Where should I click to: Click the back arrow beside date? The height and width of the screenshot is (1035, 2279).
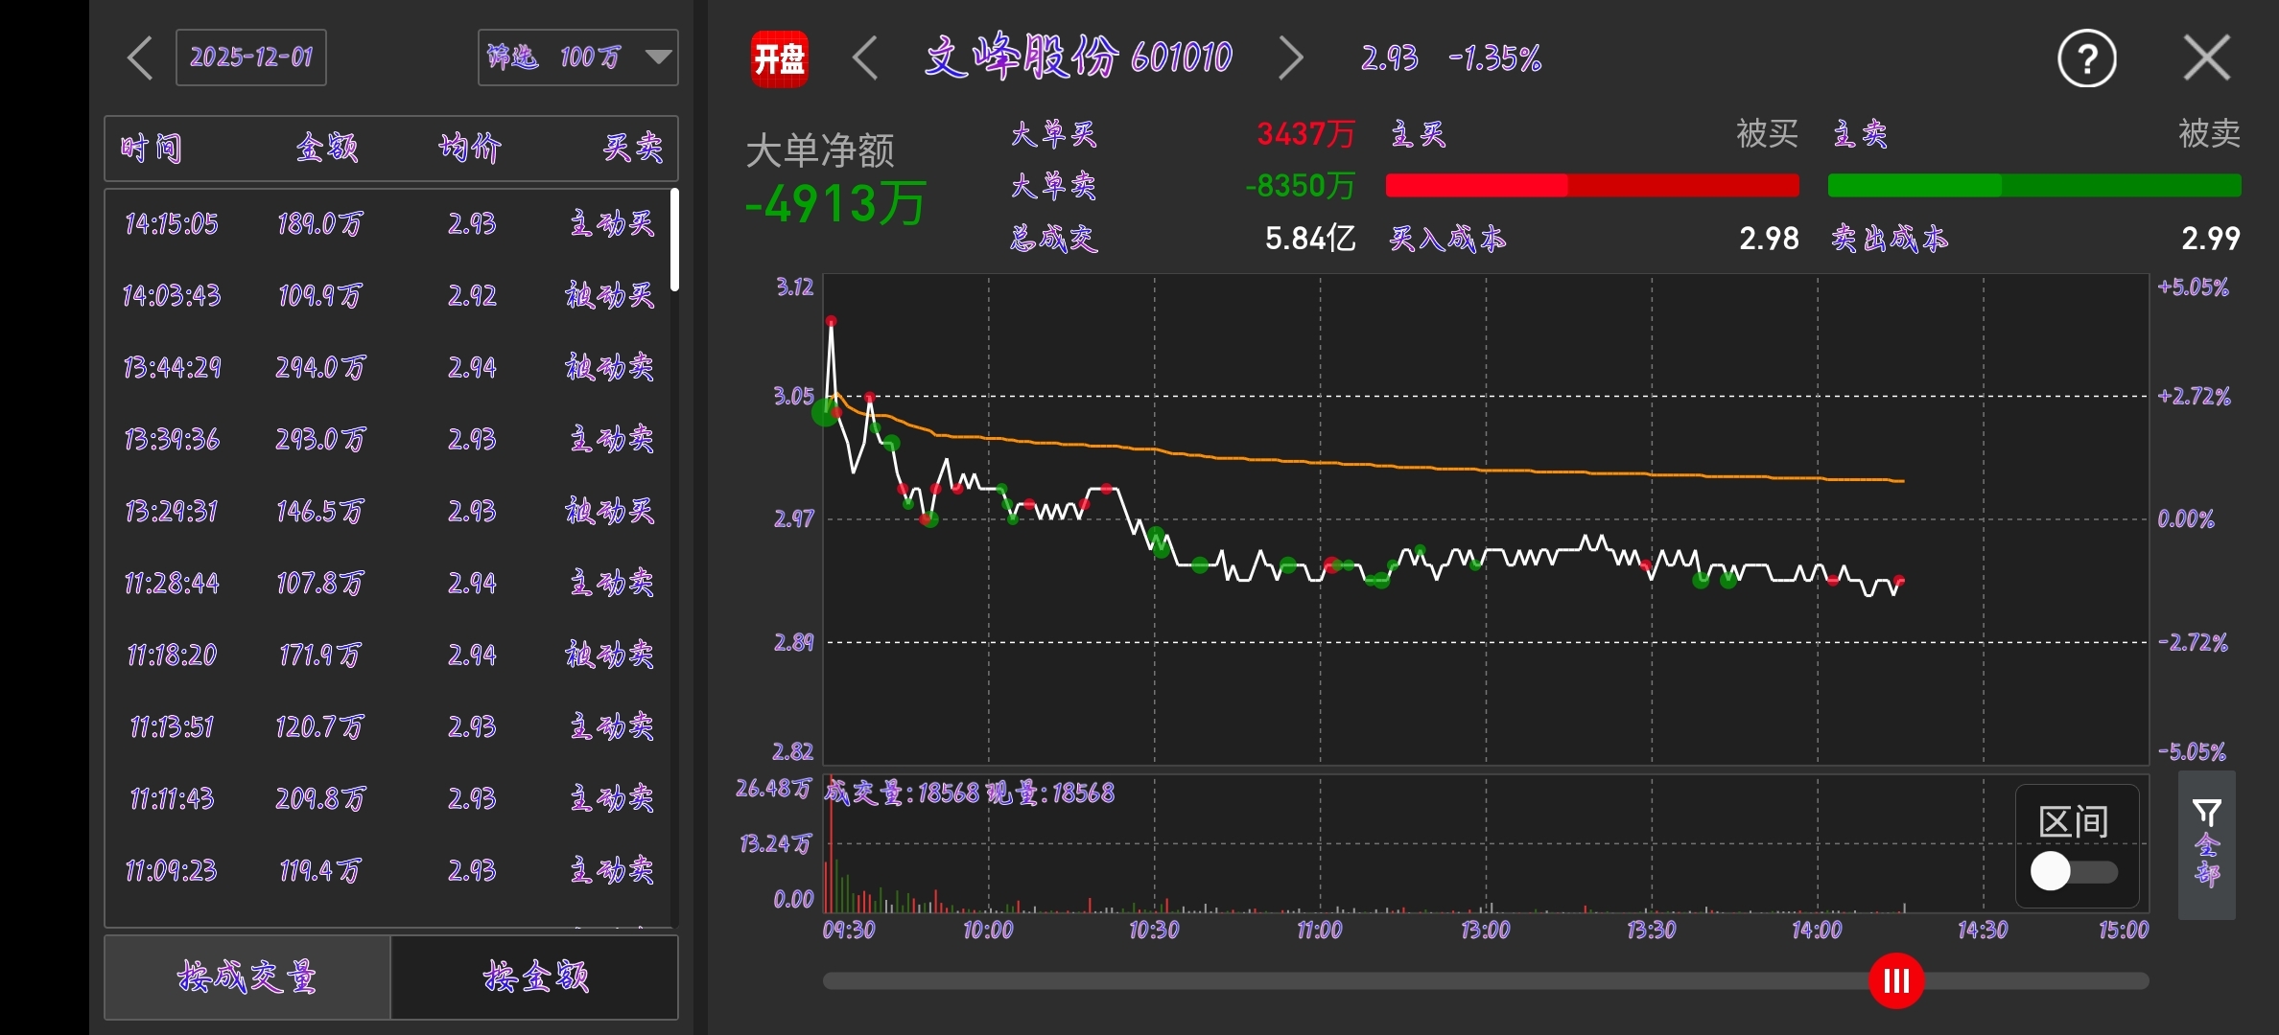[141, 58]
